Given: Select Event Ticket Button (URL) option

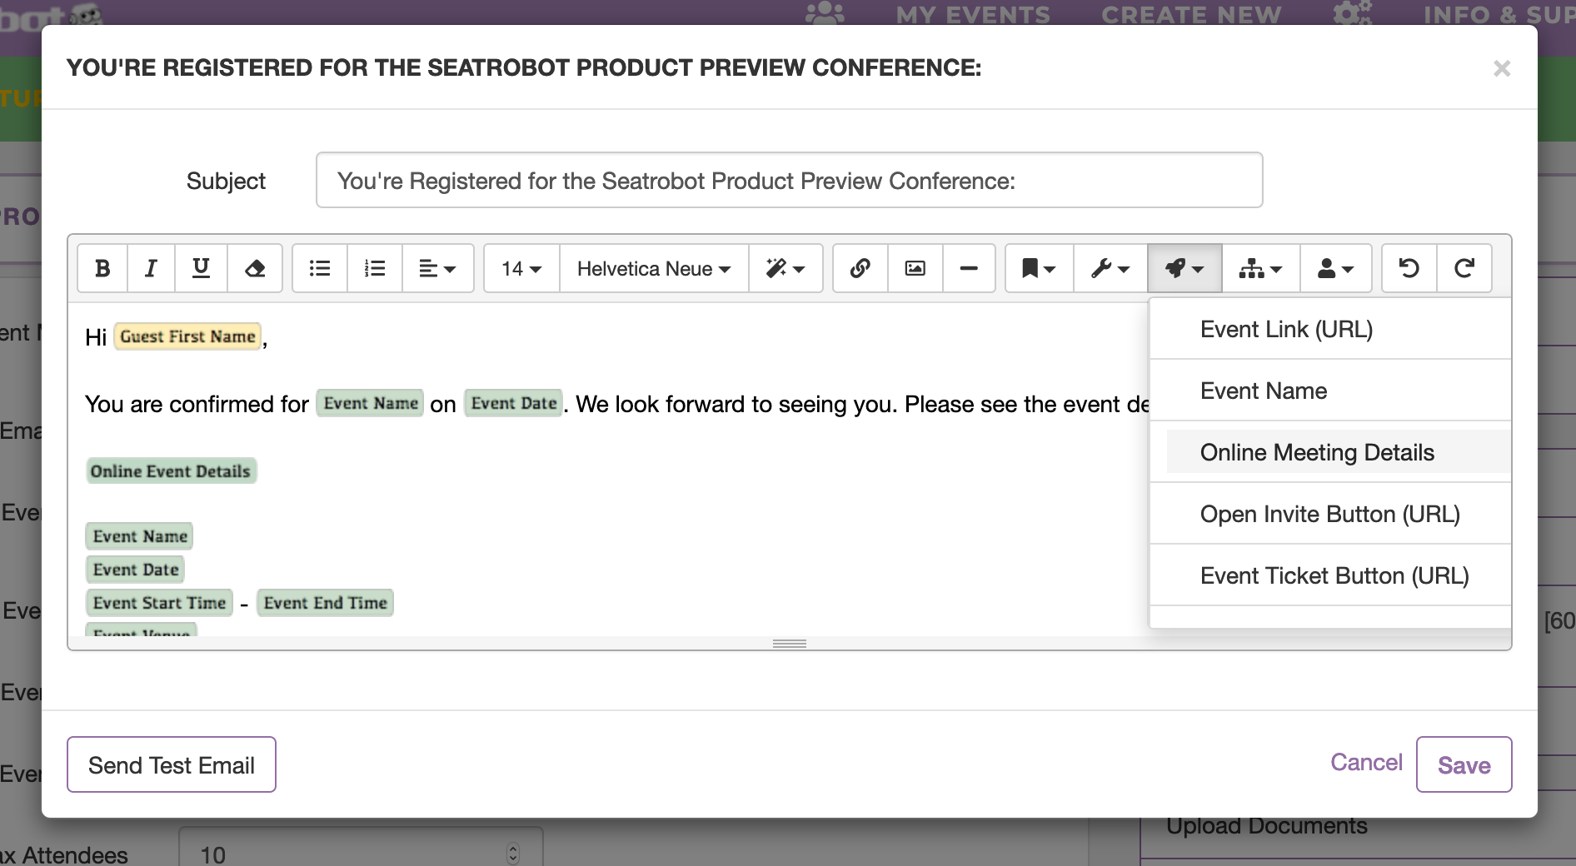Looking at the screenshot, I should pos(1330,575).
